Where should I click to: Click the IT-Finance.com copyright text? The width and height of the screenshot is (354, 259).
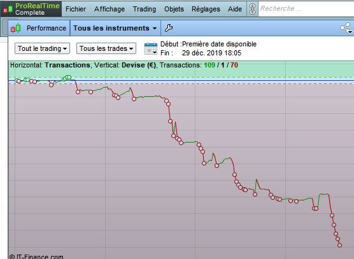tap(36, 256)
